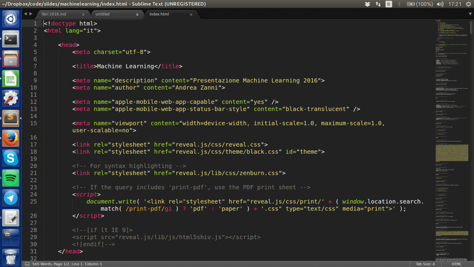The image size is (474, 267).
Task: Click the Ubuntu Dash home icon
Action: pyautogui.click(x=11, y=19)
